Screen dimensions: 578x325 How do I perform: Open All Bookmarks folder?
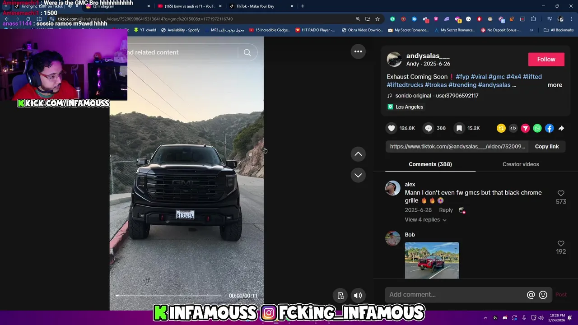coord(558,30)
